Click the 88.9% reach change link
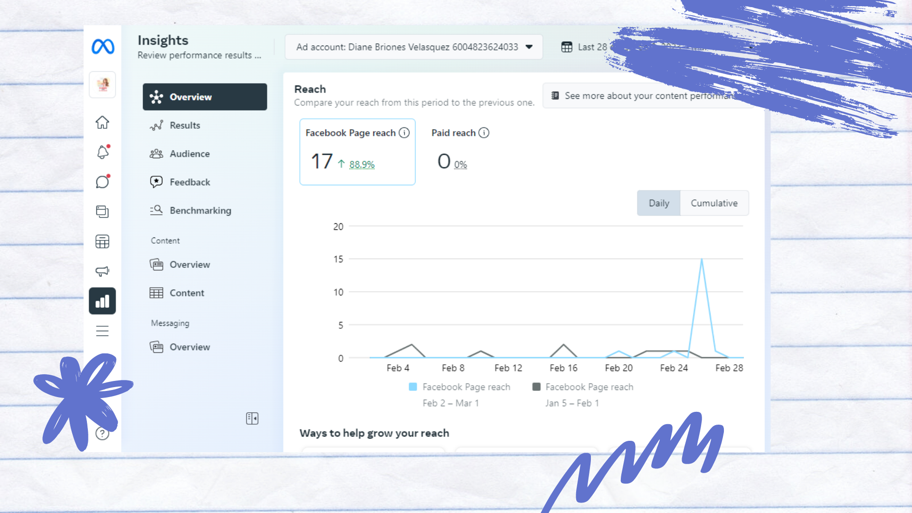912x513 pixels. 361,165
